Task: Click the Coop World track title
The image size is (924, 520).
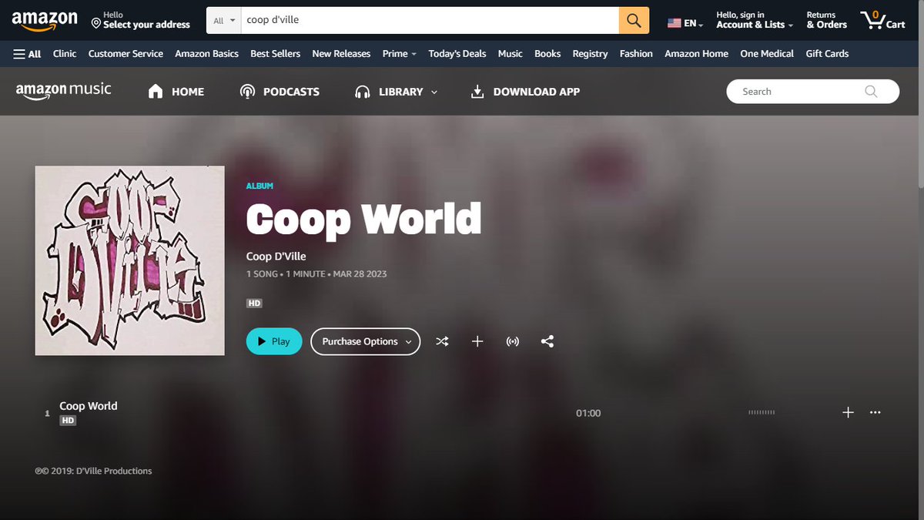Action: click(89, 406)
